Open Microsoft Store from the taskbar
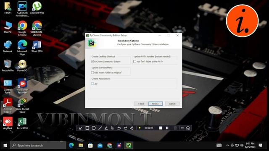 pos(90,146)
